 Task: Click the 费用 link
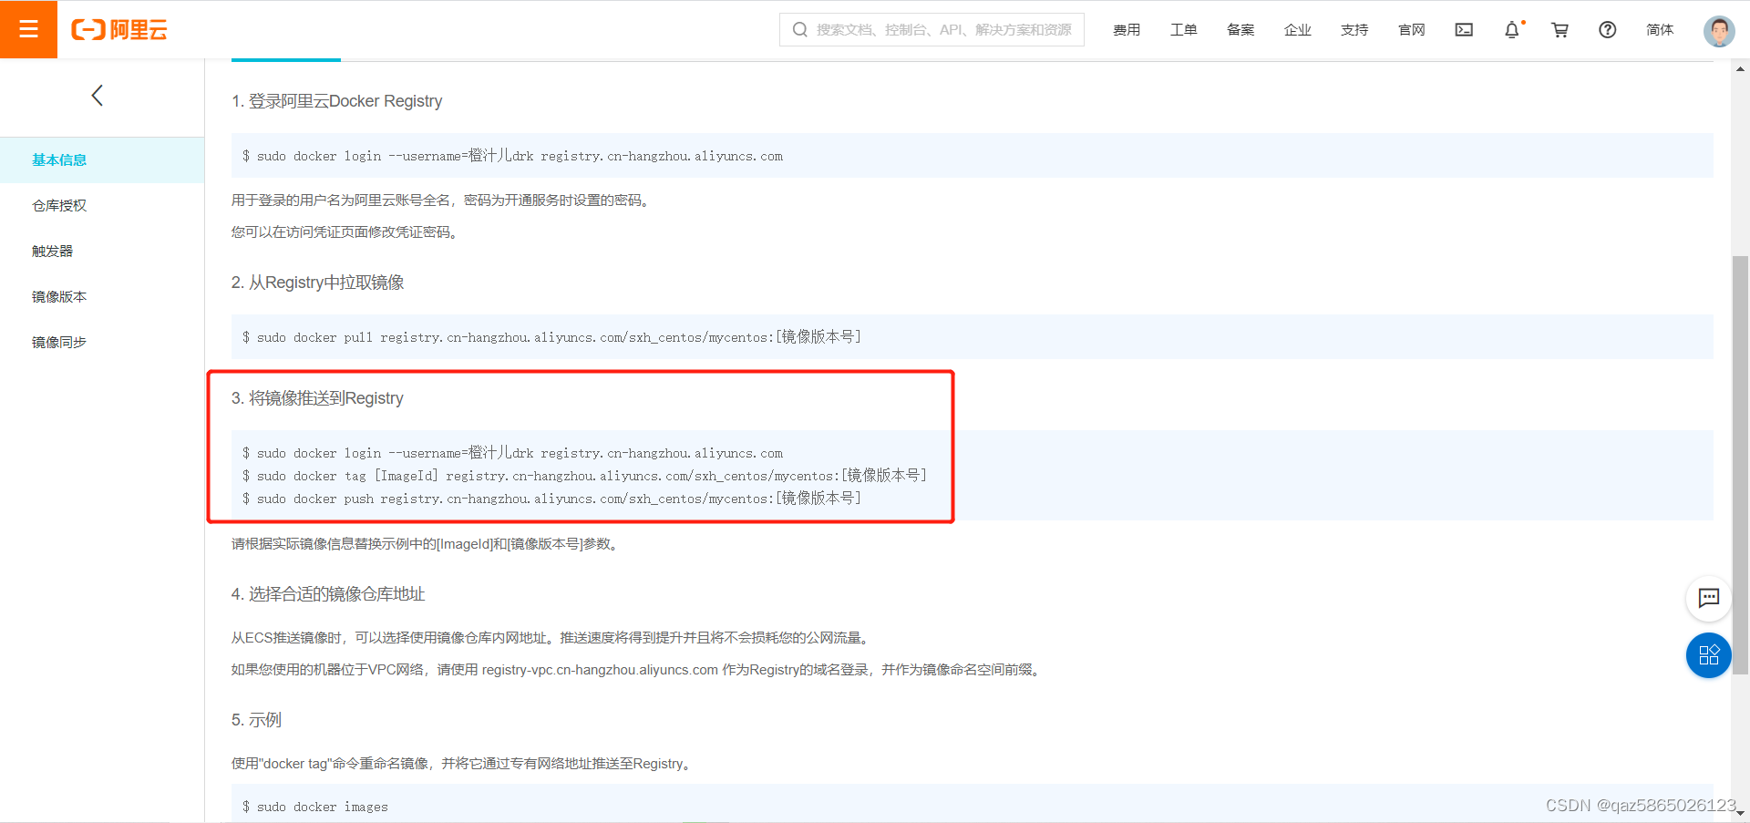[x=1127, y=29]
